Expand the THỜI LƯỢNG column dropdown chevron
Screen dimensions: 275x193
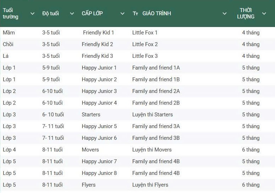(264, 13)
